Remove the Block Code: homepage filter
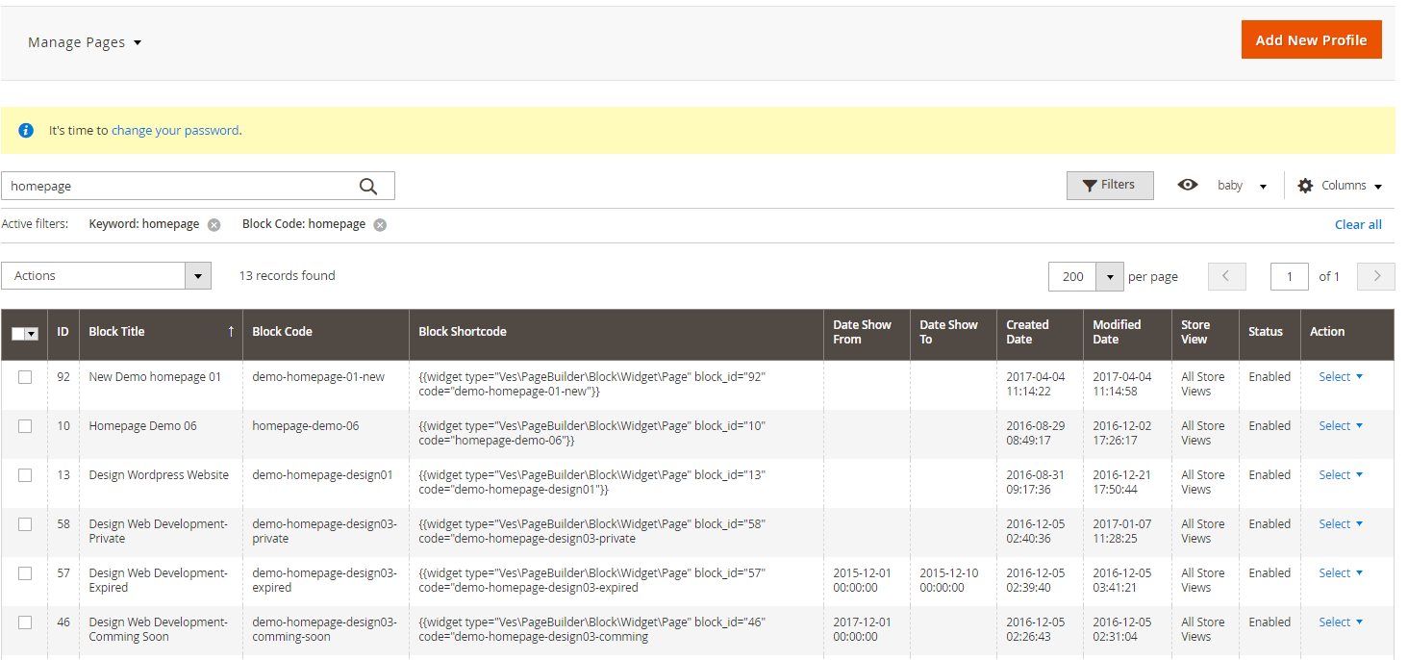This screenshot has height=660, width=1408. tap(380, 225)
